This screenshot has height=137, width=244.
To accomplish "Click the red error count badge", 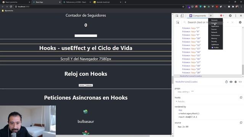I will pos(222,16).
